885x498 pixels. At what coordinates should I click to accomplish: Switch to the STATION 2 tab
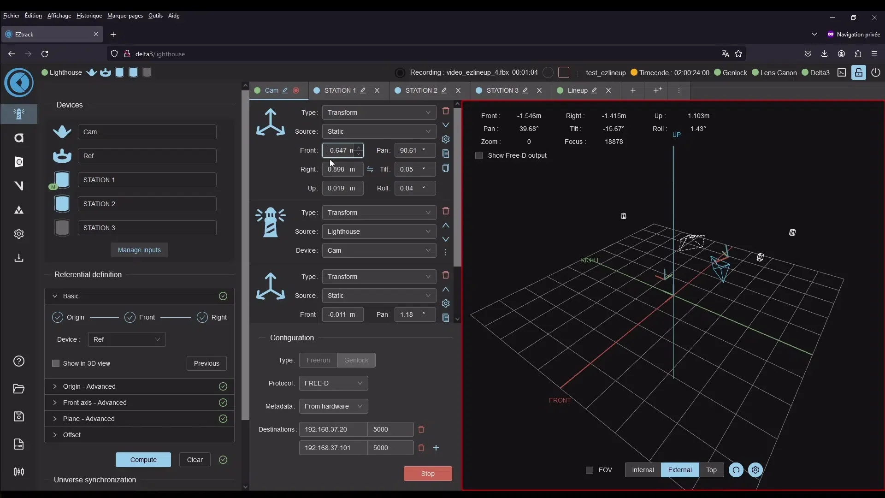(420, 90)
